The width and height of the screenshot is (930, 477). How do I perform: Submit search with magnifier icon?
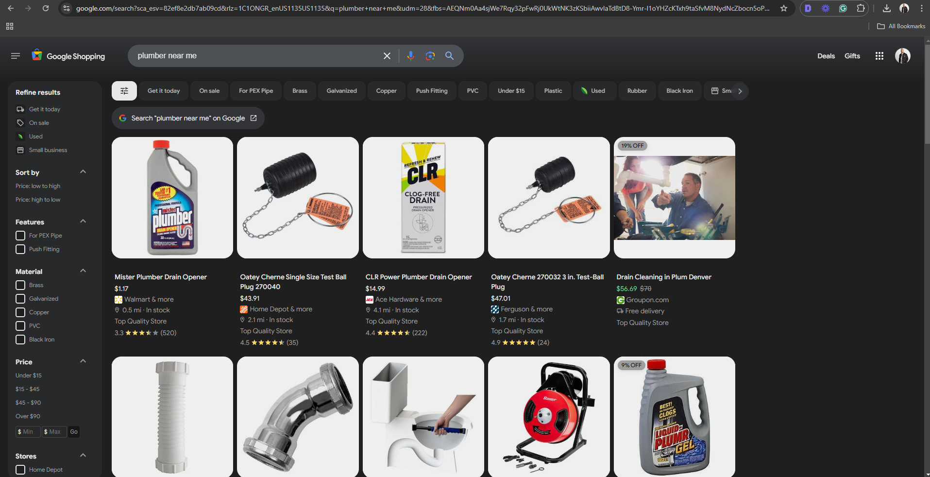click(x=450, y=56)
